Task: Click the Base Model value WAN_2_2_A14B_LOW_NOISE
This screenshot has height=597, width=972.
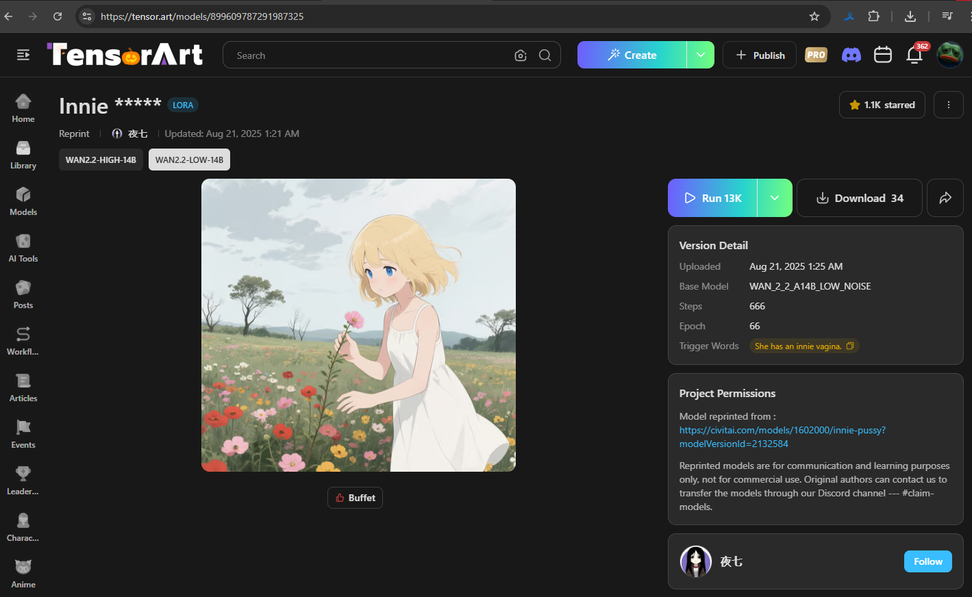Action: 810,286
